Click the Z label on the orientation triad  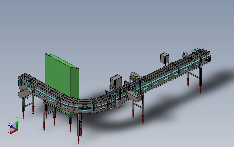point(9,124)
